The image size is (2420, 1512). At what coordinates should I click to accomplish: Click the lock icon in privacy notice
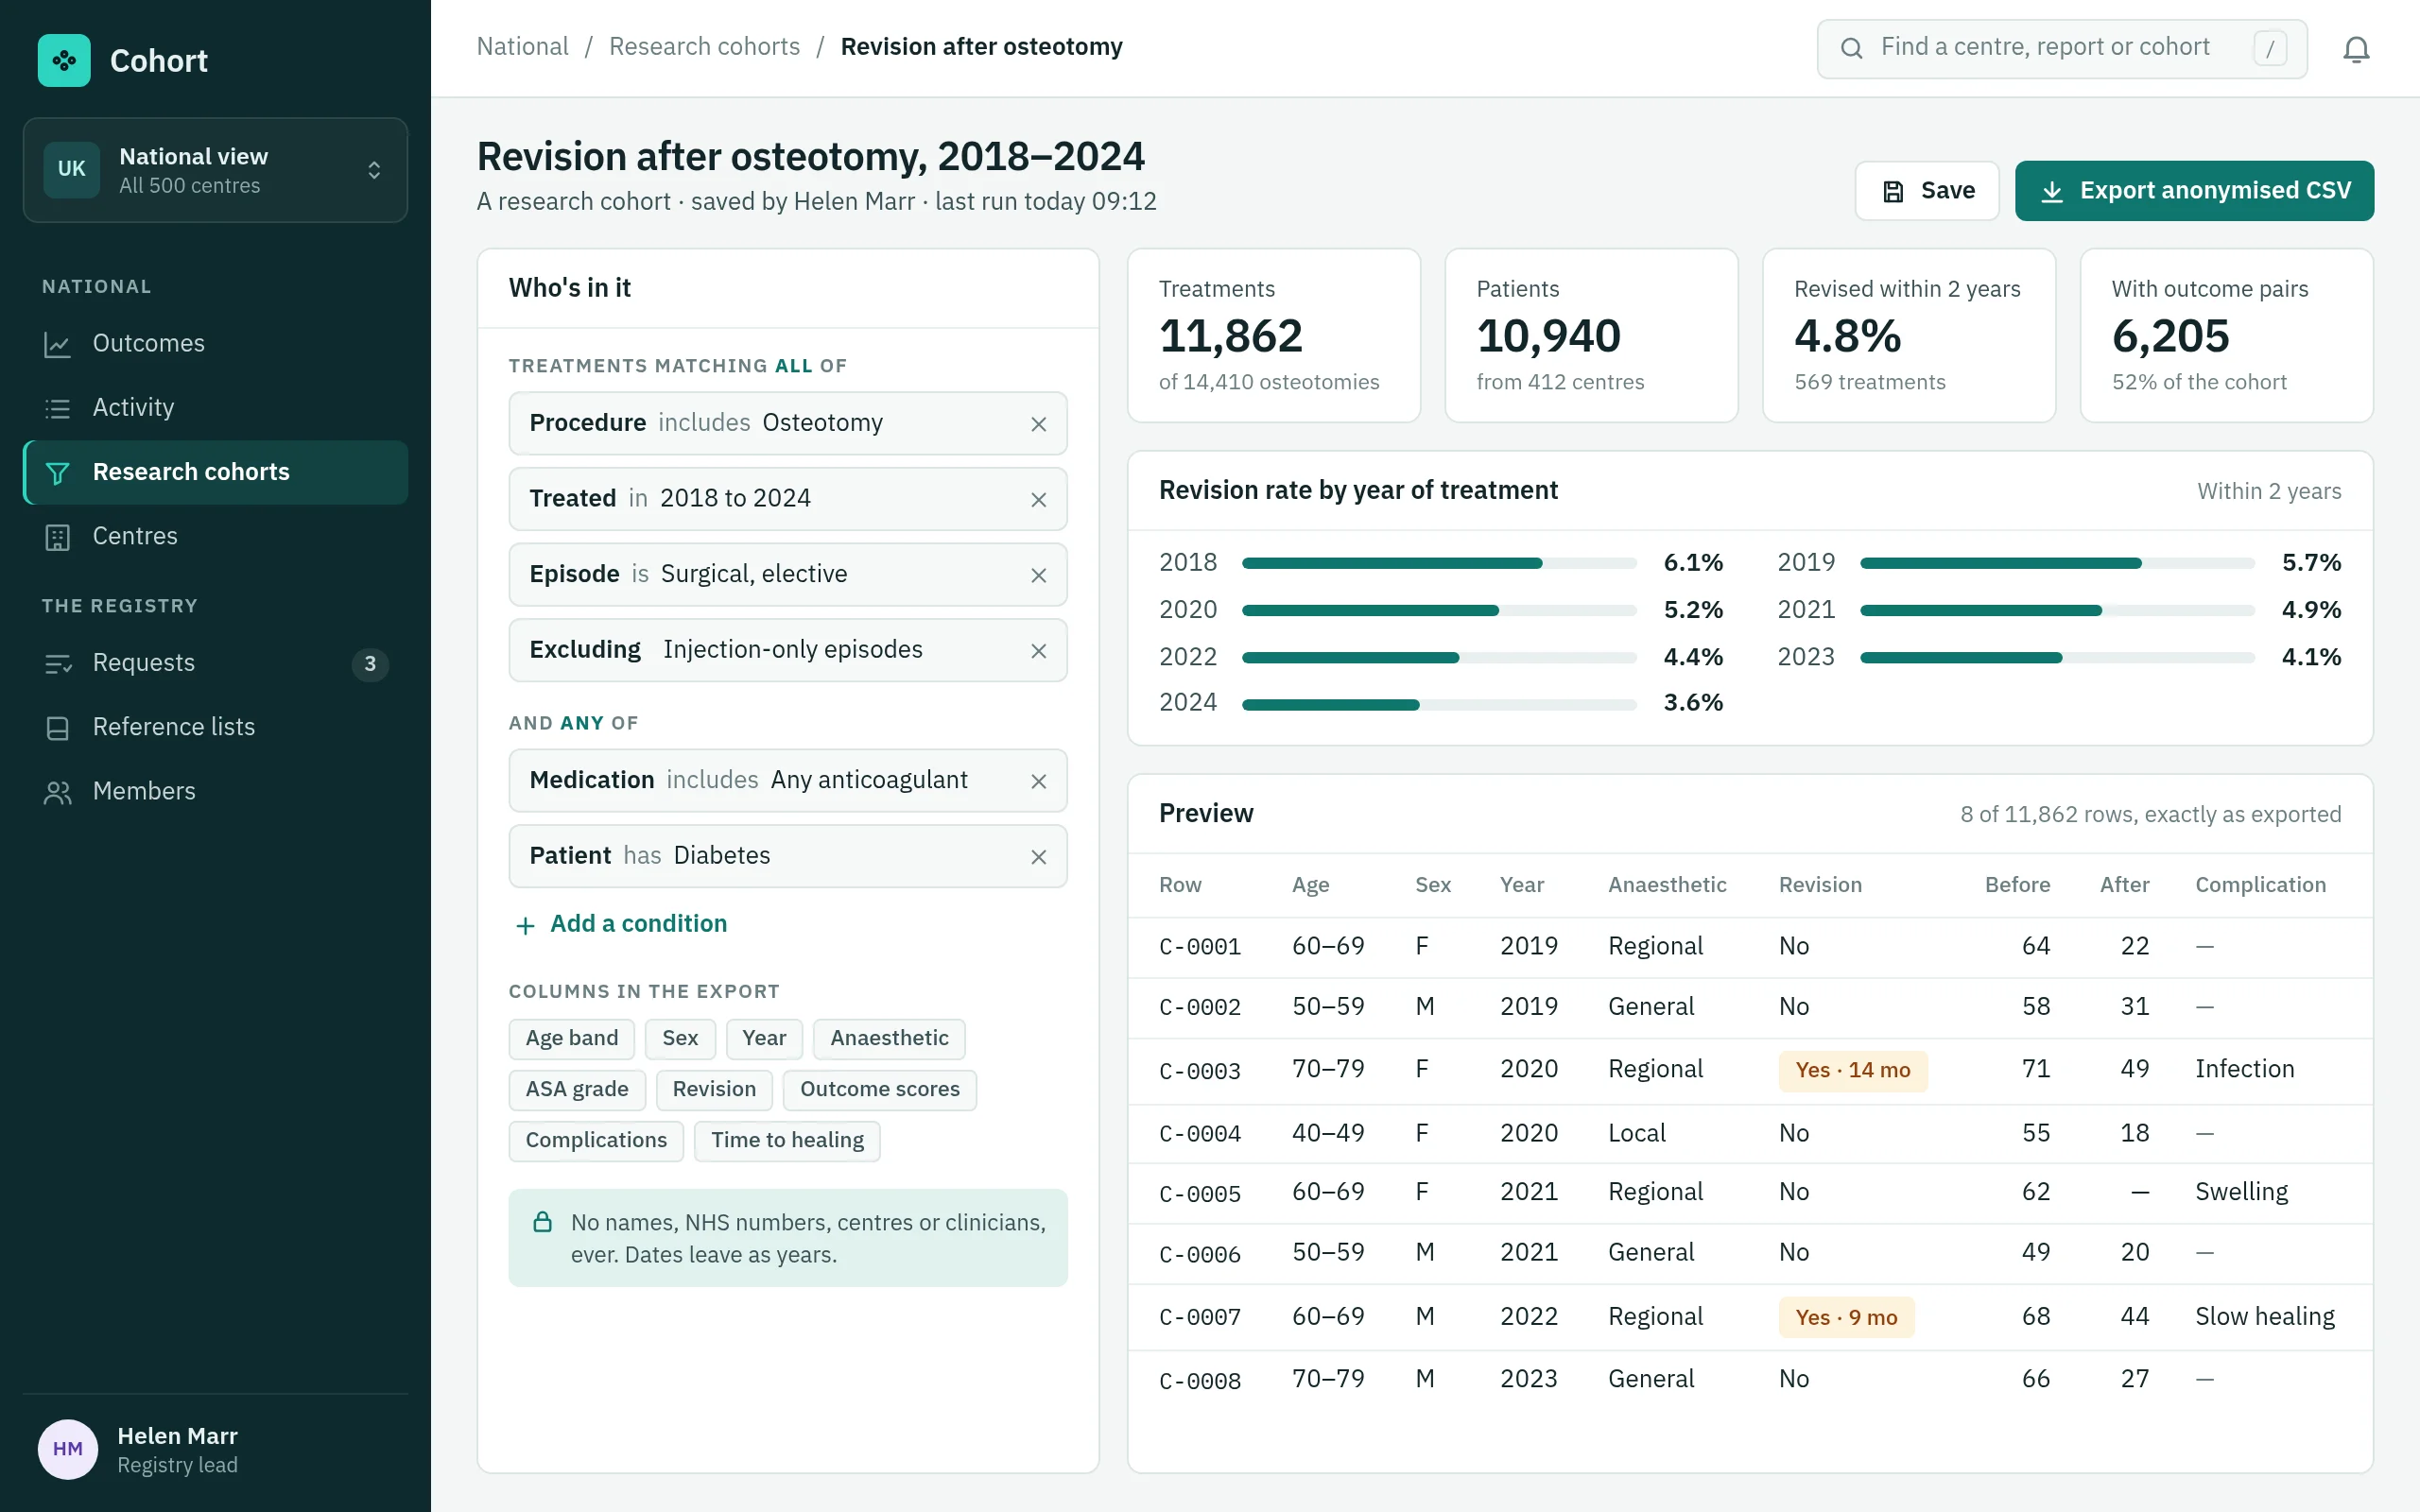point(542,1221)
